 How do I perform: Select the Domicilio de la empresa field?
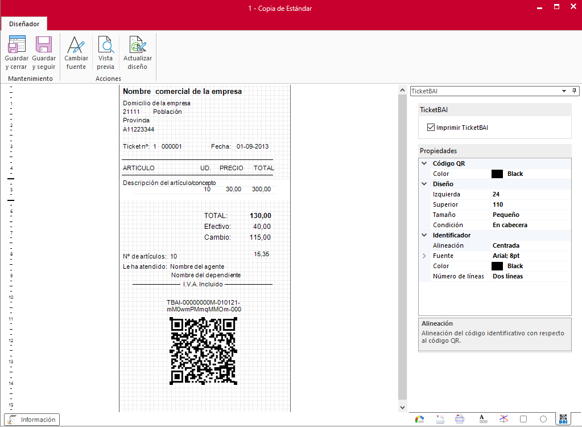tap(156, 103)
